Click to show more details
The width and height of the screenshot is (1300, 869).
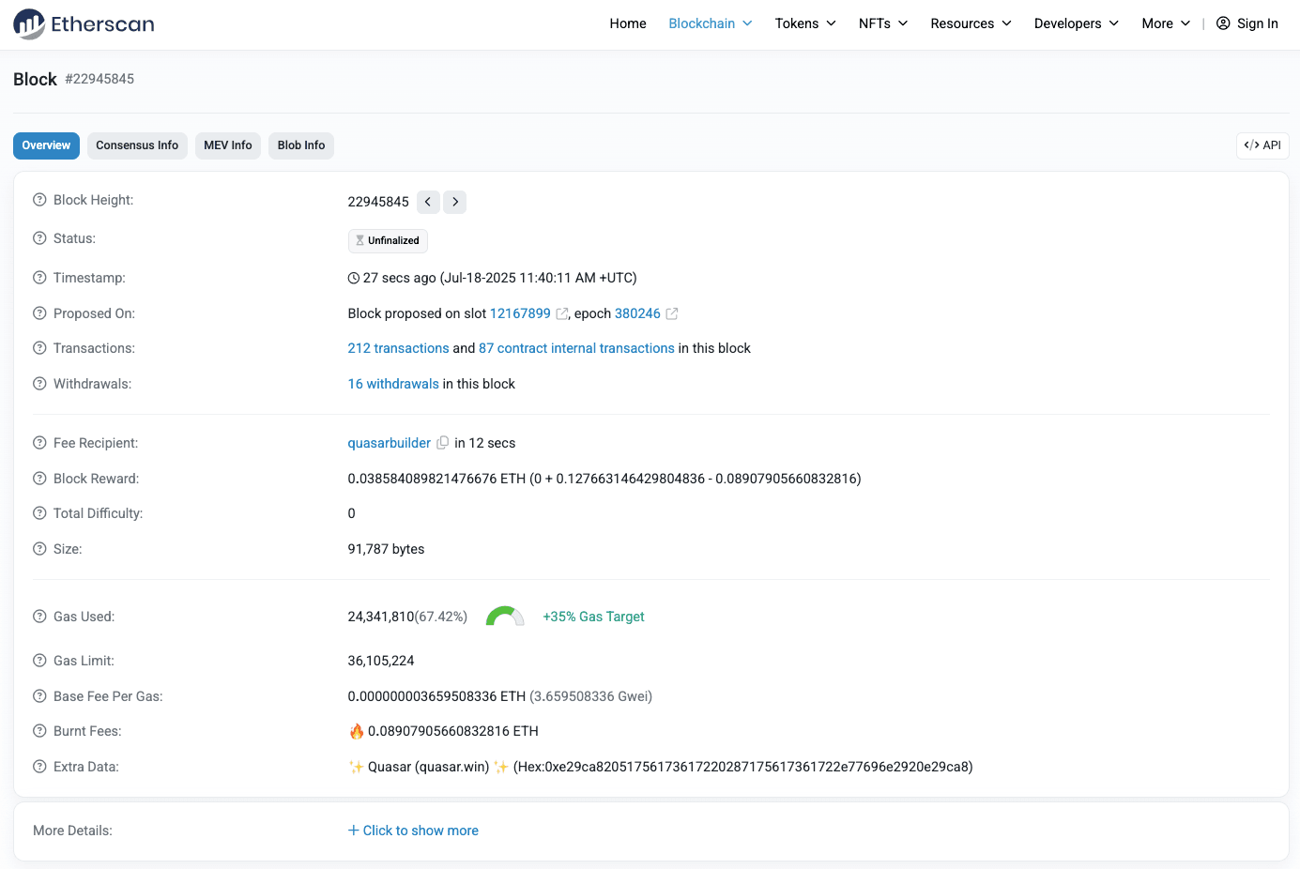pos(413,831)
